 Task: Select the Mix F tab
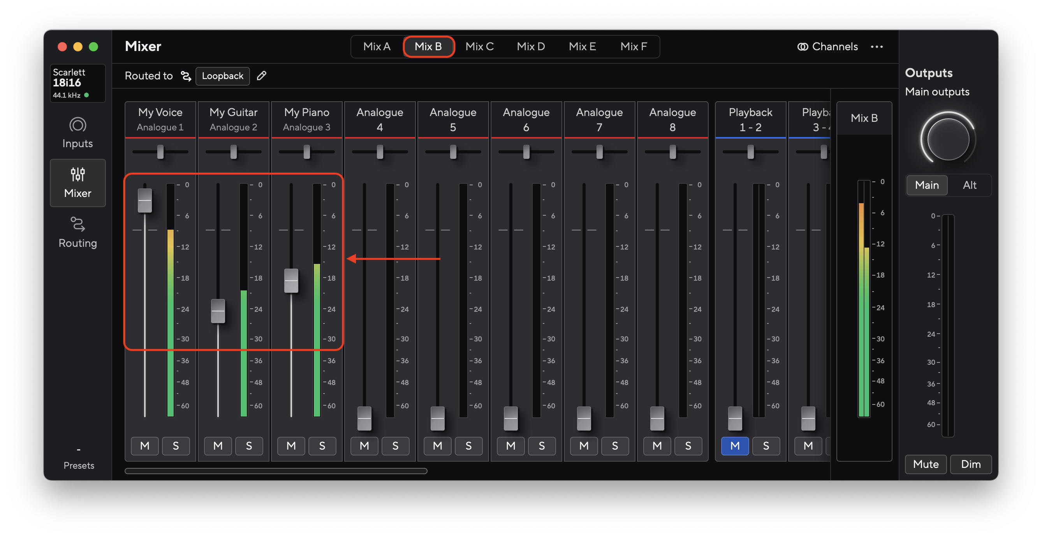(x=634, y=46)
